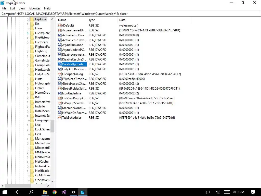Sort values by Name column header
The width and height of the screenshot is (261, 196).
pyautogui.click(x=72, y=20)
